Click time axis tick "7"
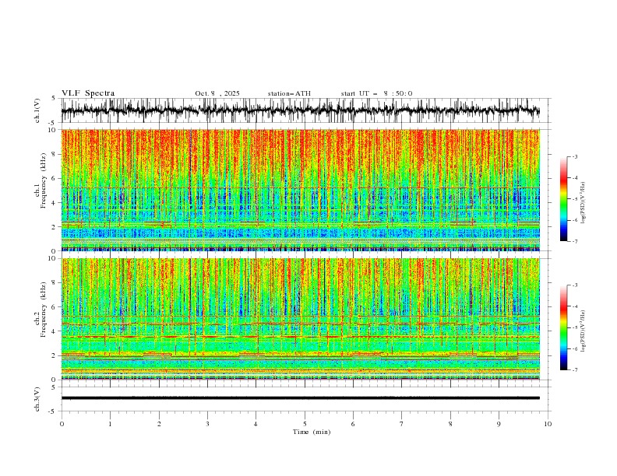The width and height of the screenshot is (617, 476). (x=402, y=424)
